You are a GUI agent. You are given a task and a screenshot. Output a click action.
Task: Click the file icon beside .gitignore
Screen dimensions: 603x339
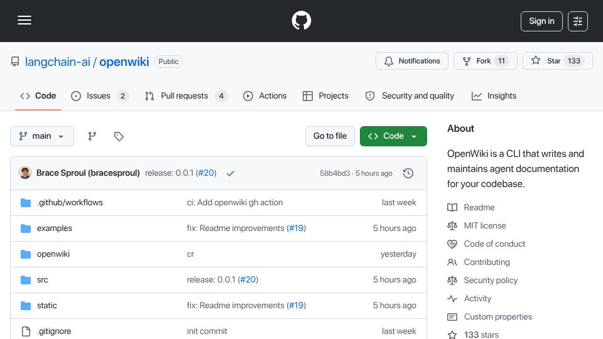[26, 331]
